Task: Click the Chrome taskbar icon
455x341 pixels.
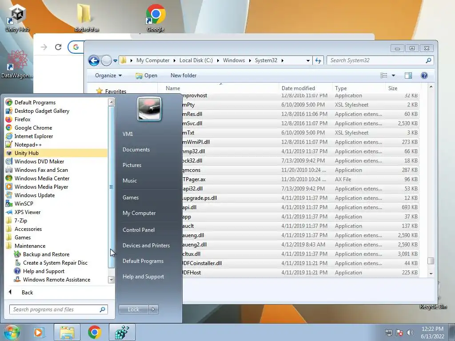Action: click(94, 332)
